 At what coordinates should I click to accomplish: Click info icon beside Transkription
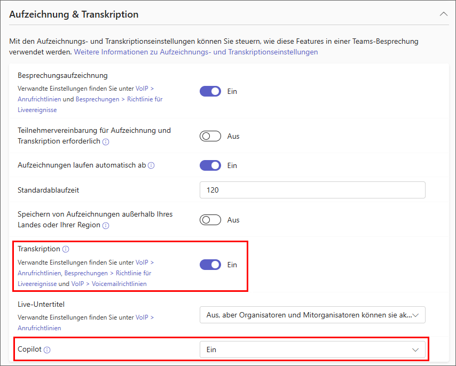[66, 249]
